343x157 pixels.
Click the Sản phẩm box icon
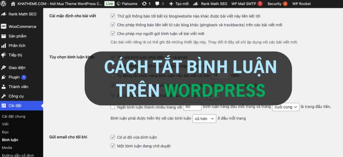[3, 36]
